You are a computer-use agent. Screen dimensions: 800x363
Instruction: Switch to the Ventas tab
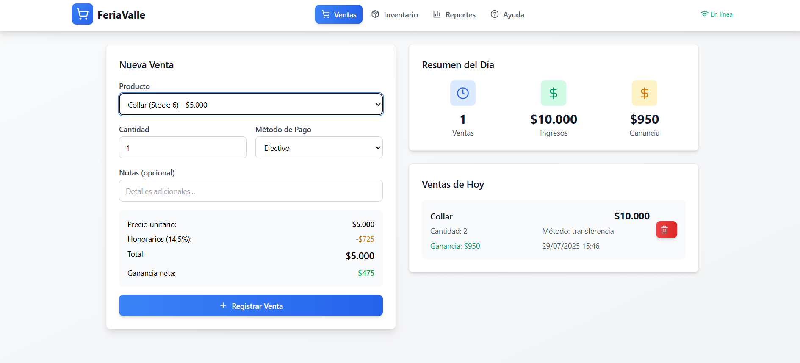pos(339,14)
